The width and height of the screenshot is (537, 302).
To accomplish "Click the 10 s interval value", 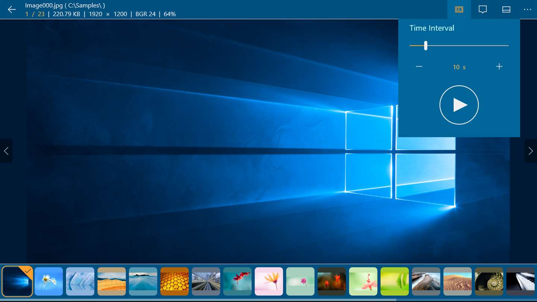I will pyautogui.click(x=459, y=67).
